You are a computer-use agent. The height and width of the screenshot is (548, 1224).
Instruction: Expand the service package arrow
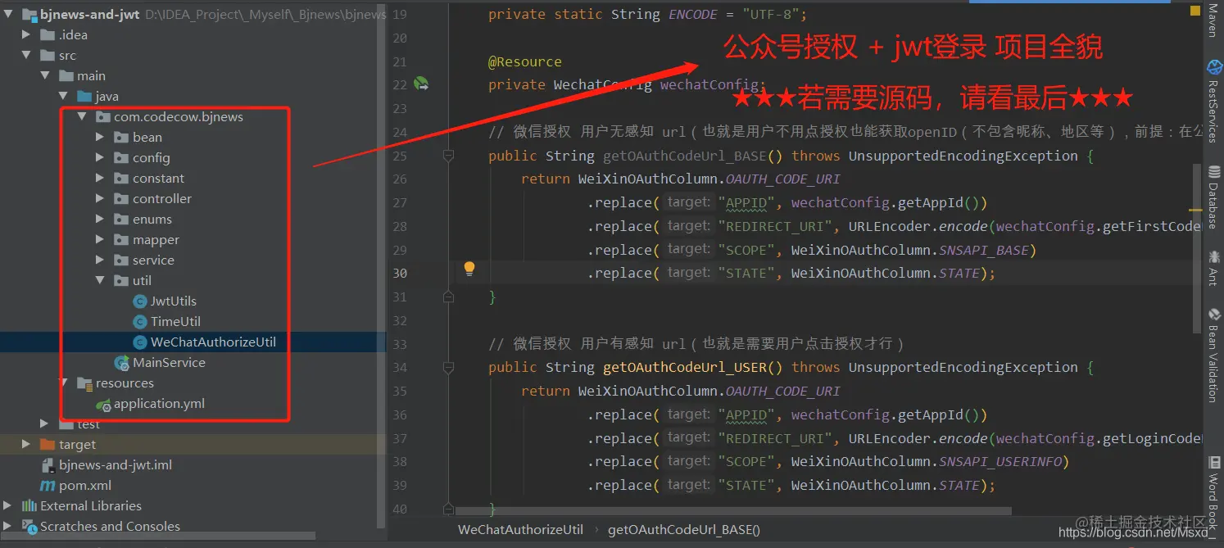coord(100,260)
